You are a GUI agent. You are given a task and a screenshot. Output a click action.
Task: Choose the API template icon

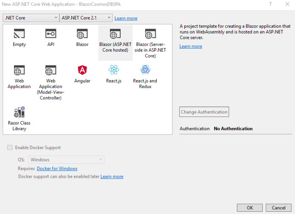point(51,34)
